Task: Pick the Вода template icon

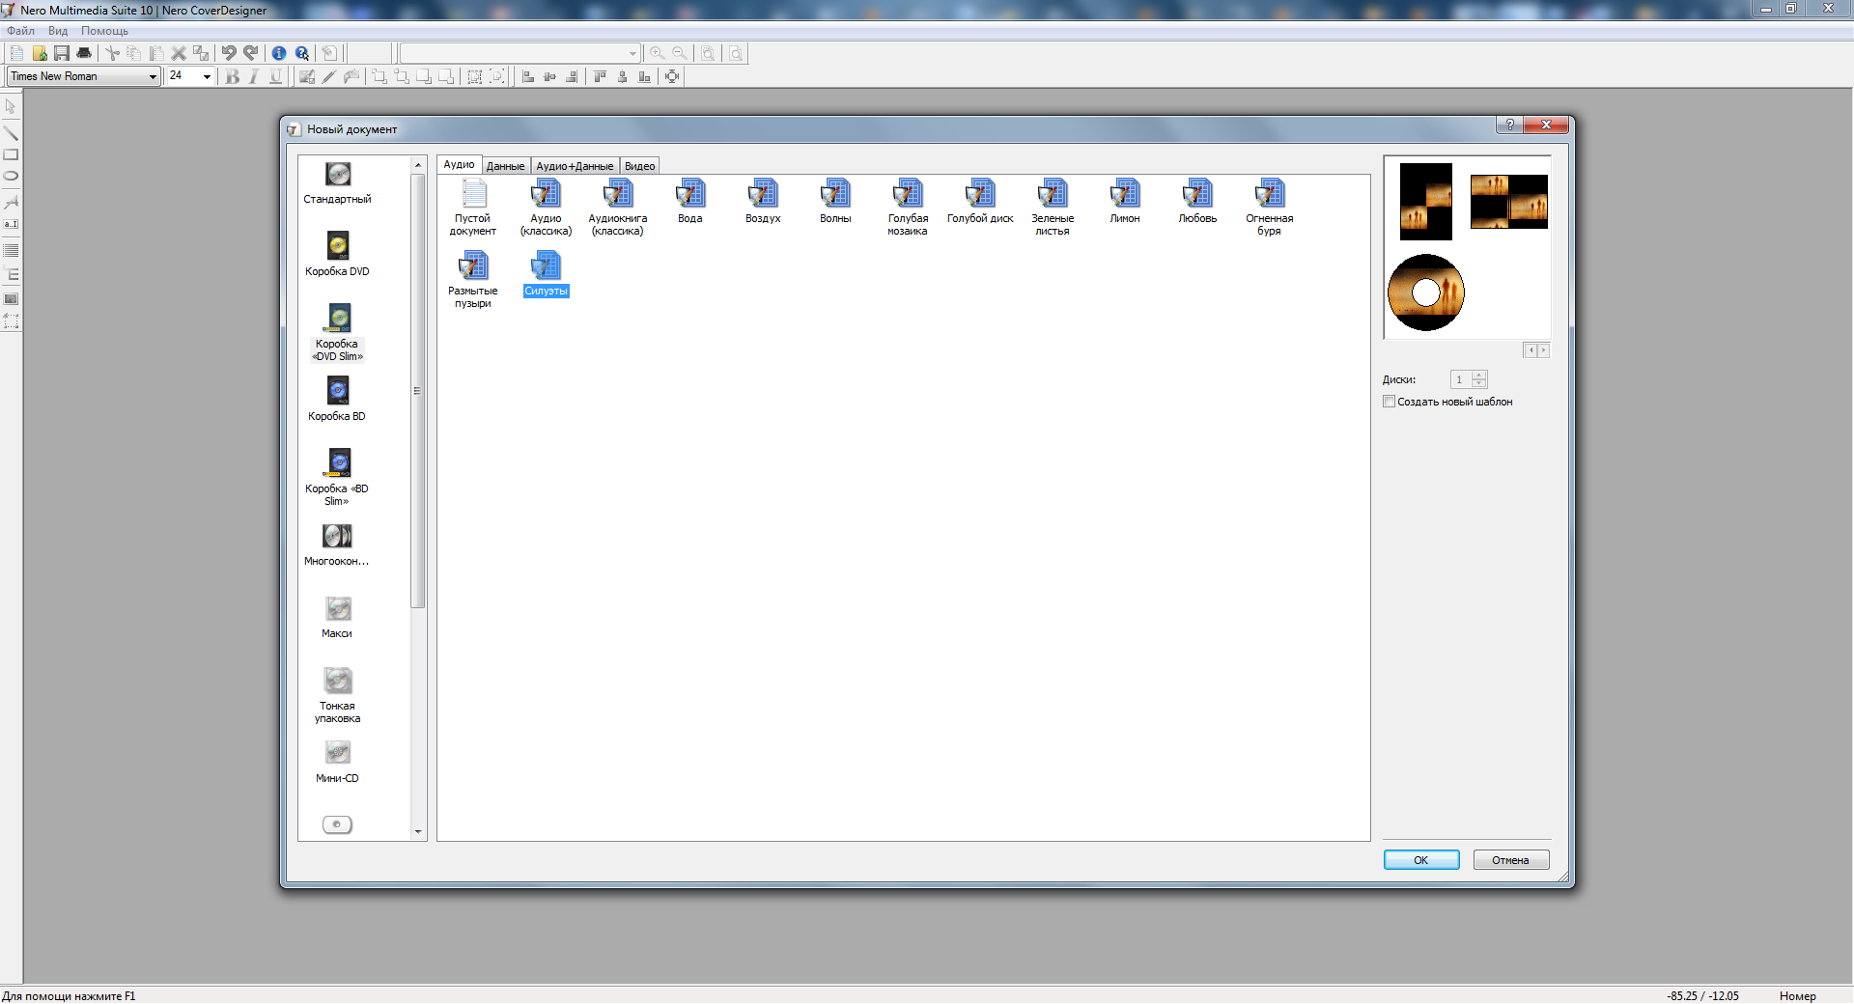Action: click(689, 194)
